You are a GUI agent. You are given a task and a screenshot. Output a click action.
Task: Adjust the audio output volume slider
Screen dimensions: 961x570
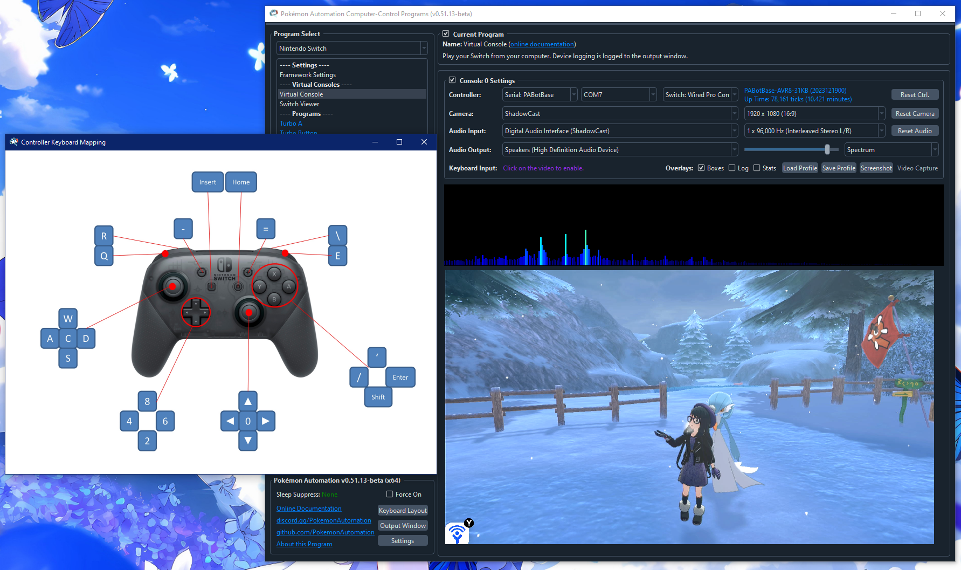click(x=827, y=150)
